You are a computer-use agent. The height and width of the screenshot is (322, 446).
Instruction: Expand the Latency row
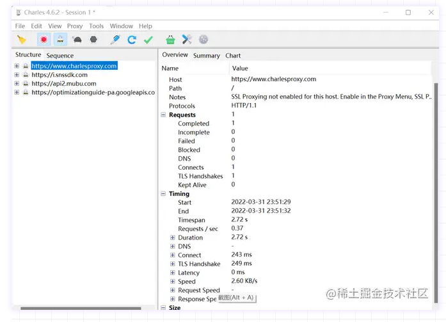(172, 273)
